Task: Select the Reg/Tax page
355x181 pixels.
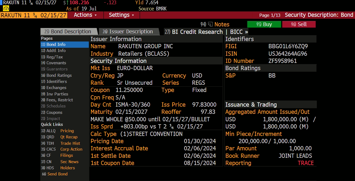Action: coord(65,57)
